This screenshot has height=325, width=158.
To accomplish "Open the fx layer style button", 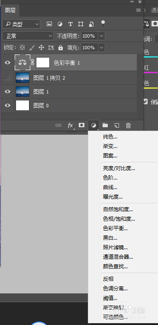I will click(70, 125).
